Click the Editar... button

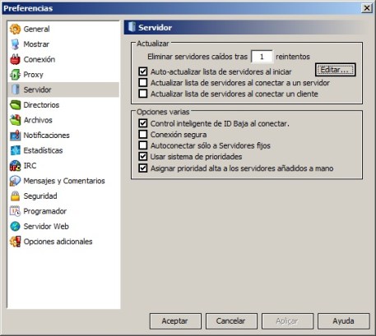(x=335, y=70)
